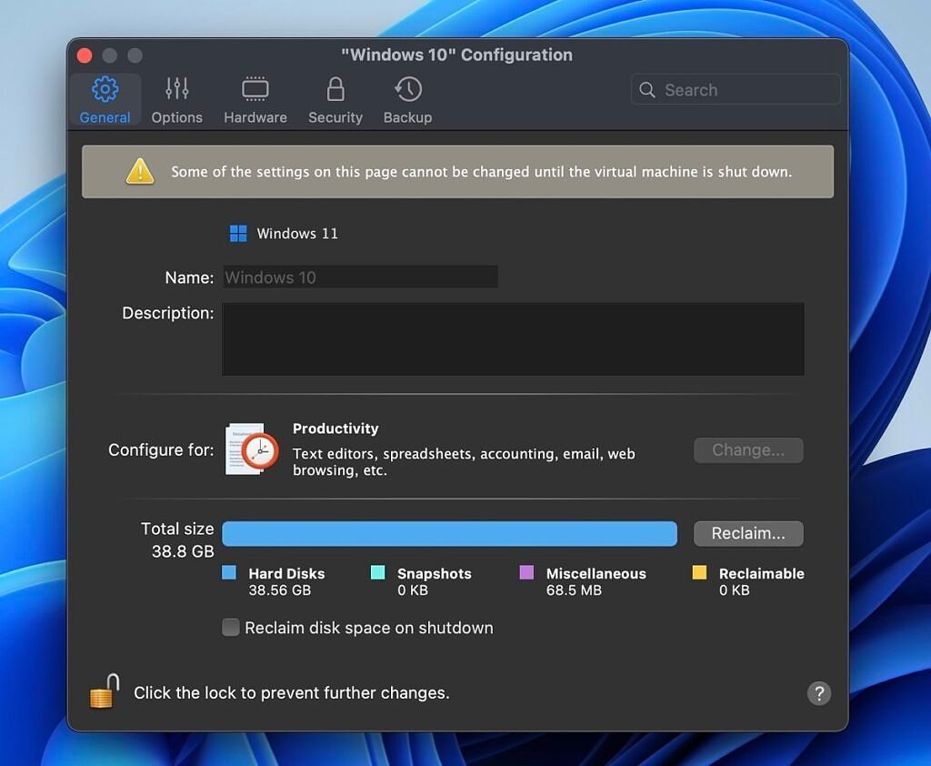Click the Windows 11 logo icon

(x=237, y=233)
